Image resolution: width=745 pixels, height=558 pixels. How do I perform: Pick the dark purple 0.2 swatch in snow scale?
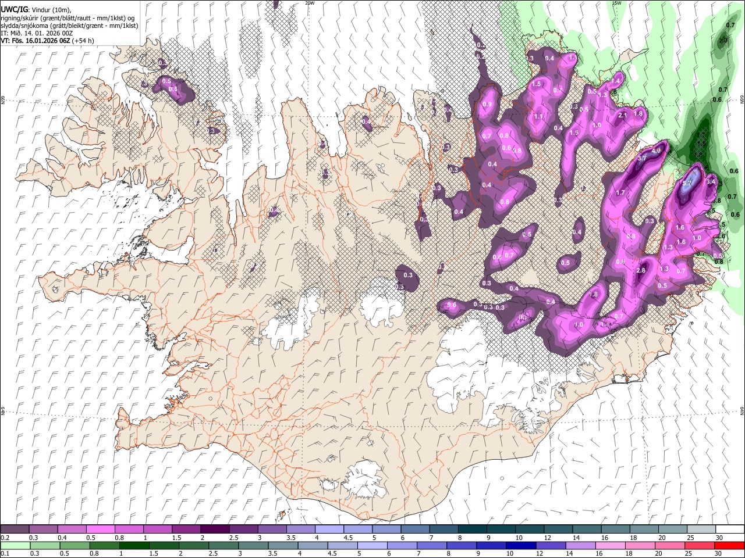[15, 530]
